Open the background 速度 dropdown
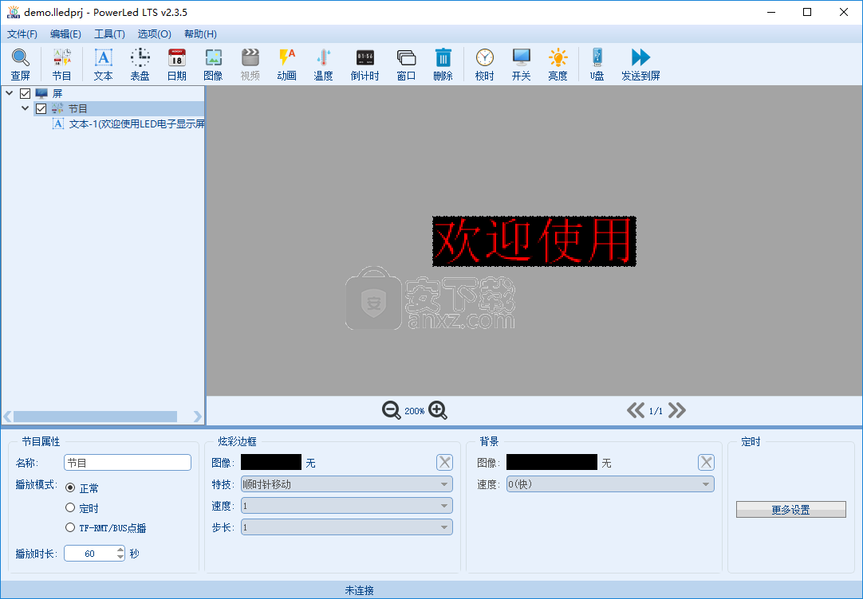The width and height of the screenshot is (863, 599). coord(610,484)
